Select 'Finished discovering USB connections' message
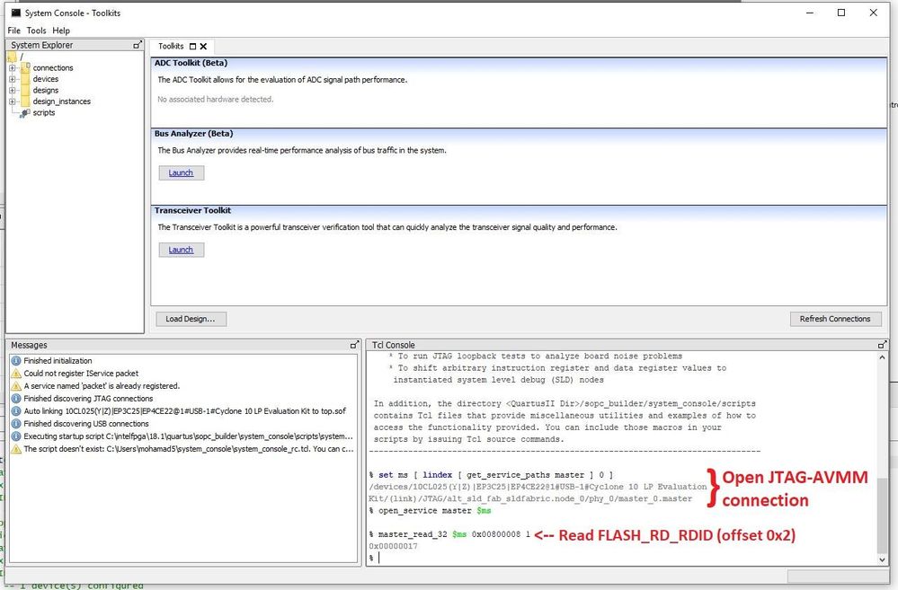 point(86,424)
